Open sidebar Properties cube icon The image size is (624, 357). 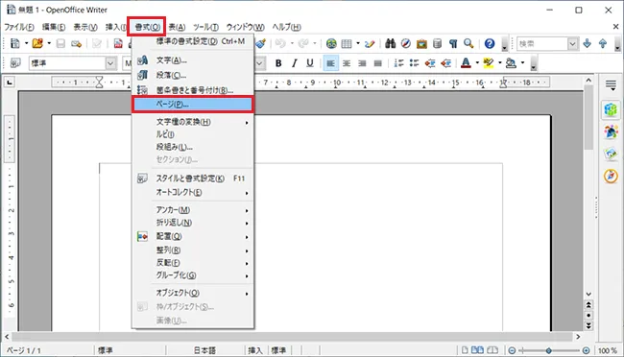[611, 109]
